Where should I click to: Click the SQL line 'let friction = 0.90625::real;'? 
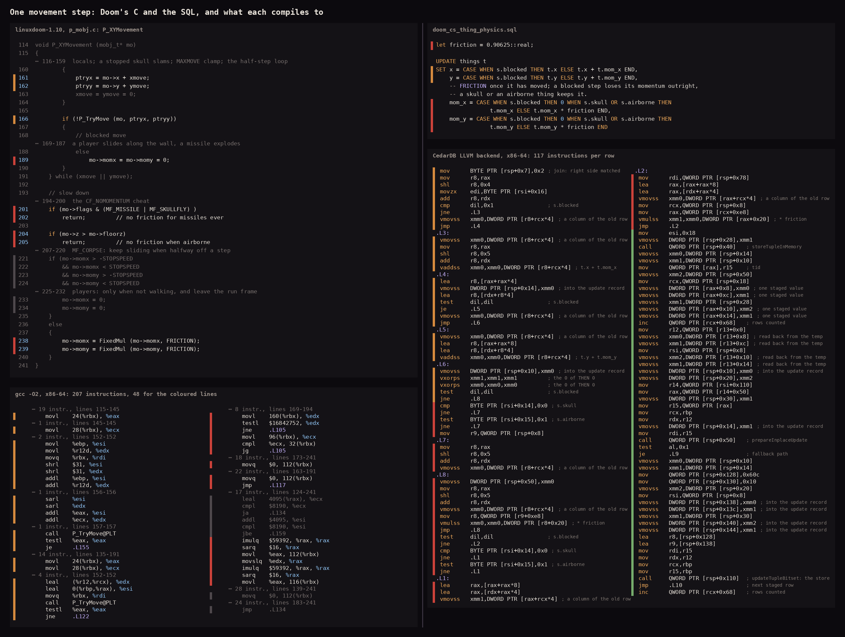click(484, 45)
